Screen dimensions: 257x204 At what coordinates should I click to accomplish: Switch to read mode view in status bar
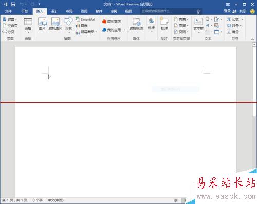click(x=175, y=200)
